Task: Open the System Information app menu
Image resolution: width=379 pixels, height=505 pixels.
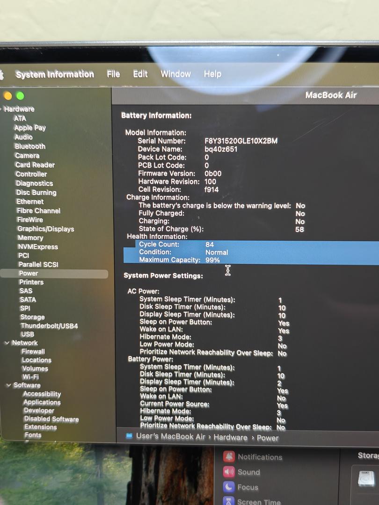Action: pyautogui.click(x=55, y=74)
